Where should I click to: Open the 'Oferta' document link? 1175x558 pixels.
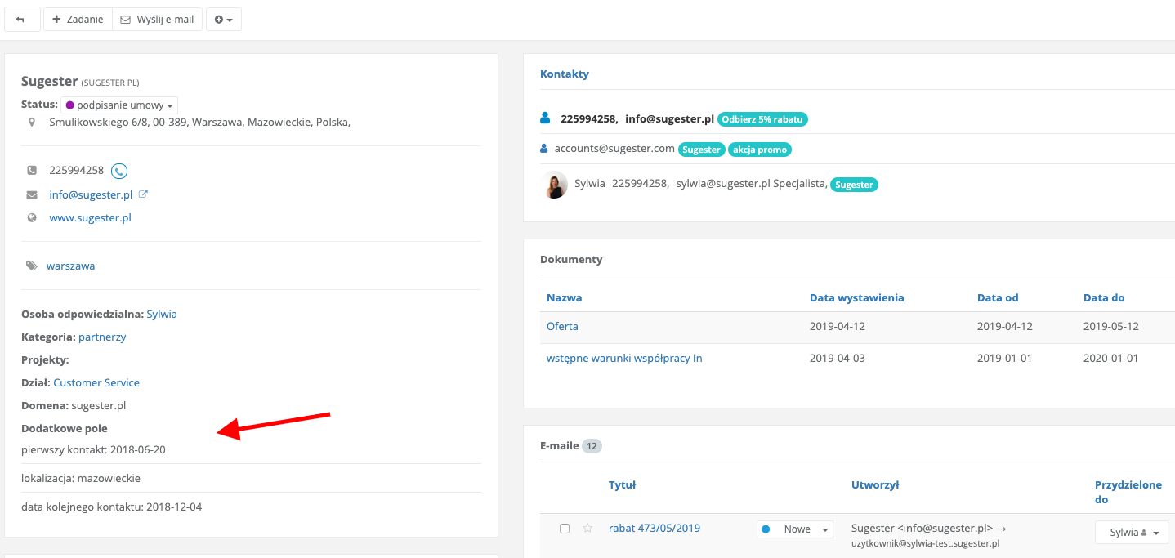[x=562, y=327]
